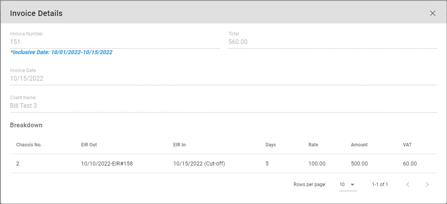447x204 pixels.
Task: Go to the next page of breakdown
Action: pos(427,185)
